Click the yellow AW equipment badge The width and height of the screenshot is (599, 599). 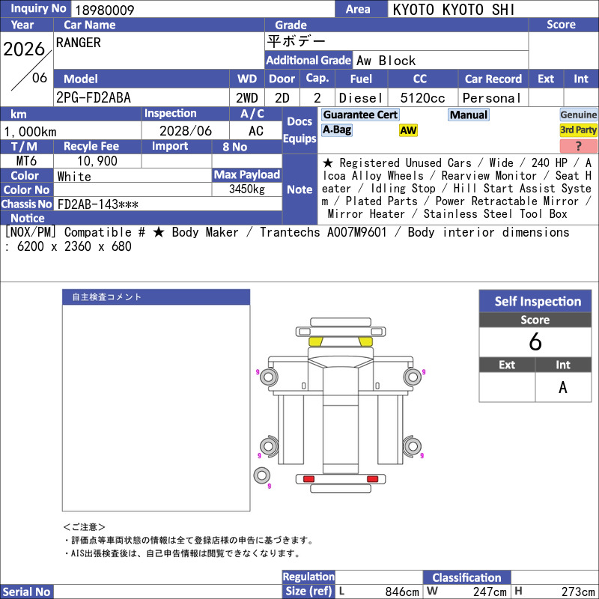[408, 130]
